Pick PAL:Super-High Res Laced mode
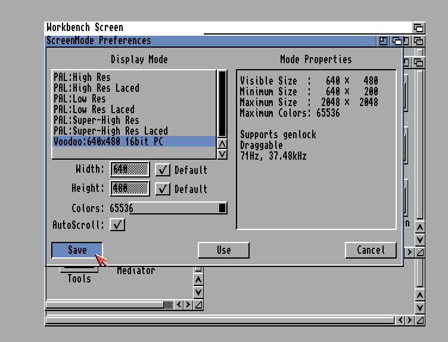This screenshot has width=448, height=342. [111, 130]
